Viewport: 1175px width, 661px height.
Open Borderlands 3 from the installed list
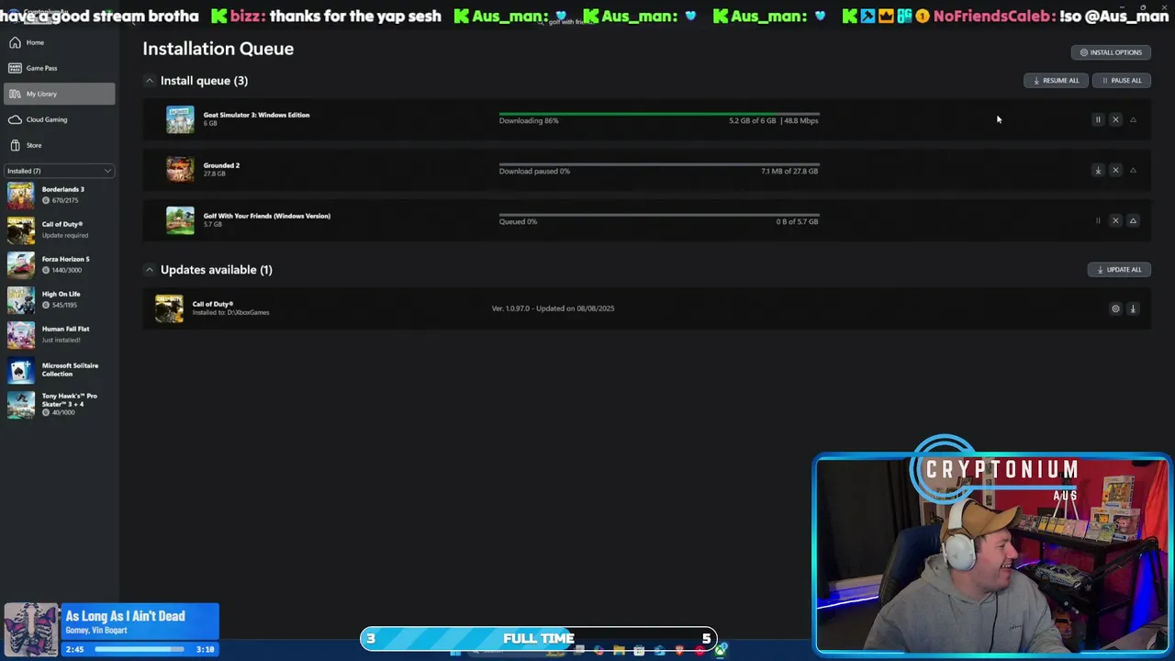click(59, 195)
